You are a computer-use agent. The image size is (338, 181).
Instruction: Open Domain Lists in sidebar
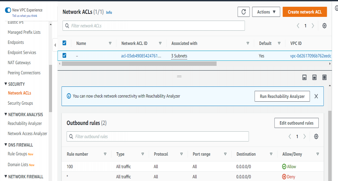[18, 165]
